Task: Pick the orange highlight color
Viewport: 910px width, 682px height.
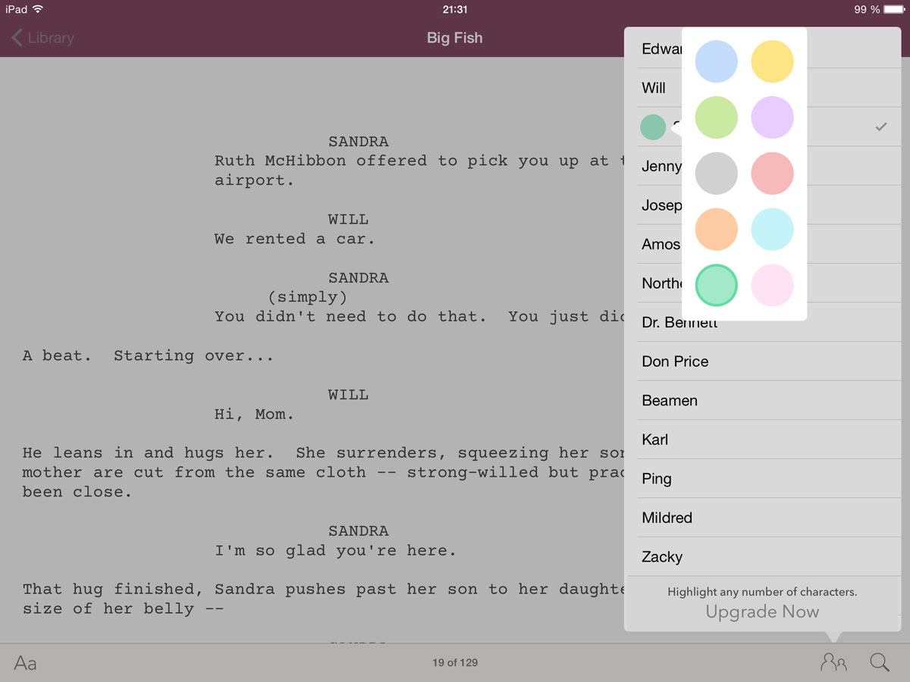Action: click(x=717, y=230)
